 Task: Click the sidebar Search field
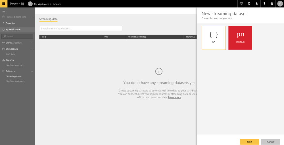[17, 36]
